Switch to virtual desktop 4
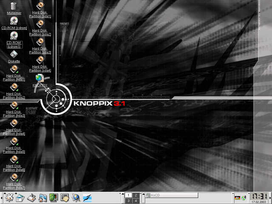Viewport: 272px width, 204px height. pyautogui.click(x=136, y=201)
